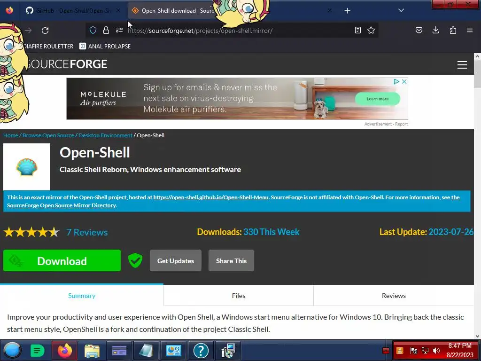Toggle reader view icon in the address bar
Screen dimensions: 481x361
[x=357, y=30]
